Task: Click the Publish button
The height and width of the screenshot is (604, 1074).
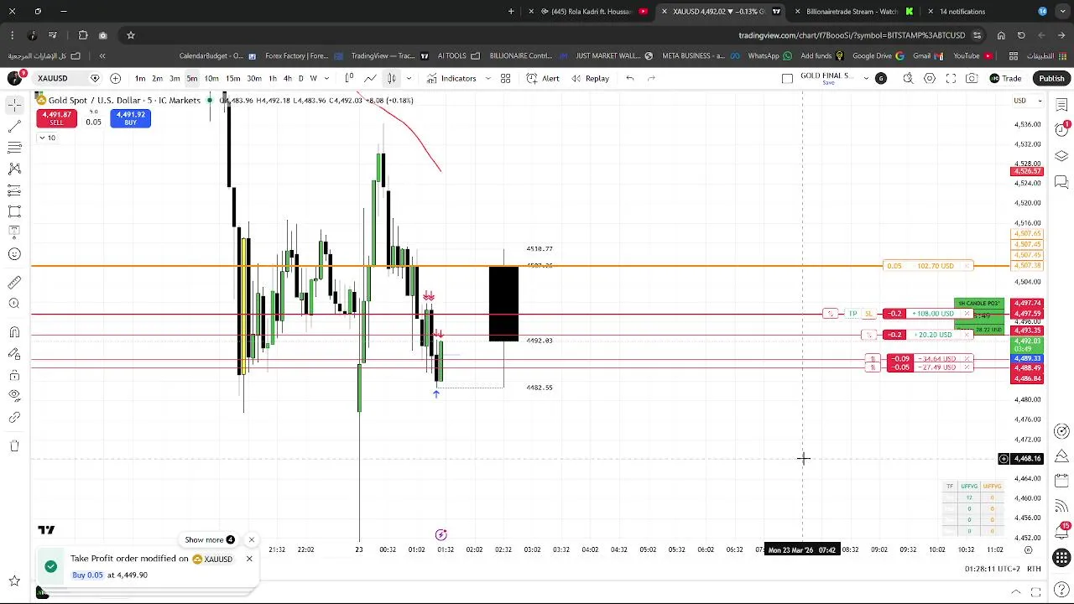Action: tap(1051, 78)
